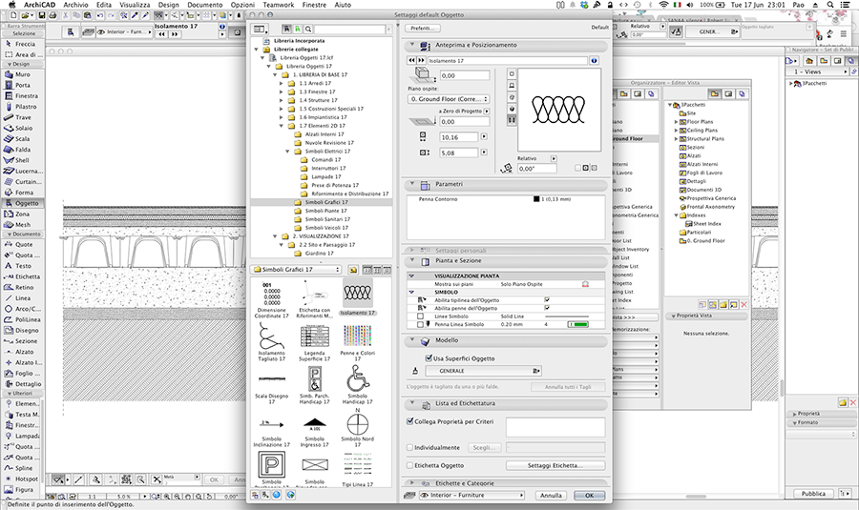Select the Freccia arrow tool

click(23, 44)
